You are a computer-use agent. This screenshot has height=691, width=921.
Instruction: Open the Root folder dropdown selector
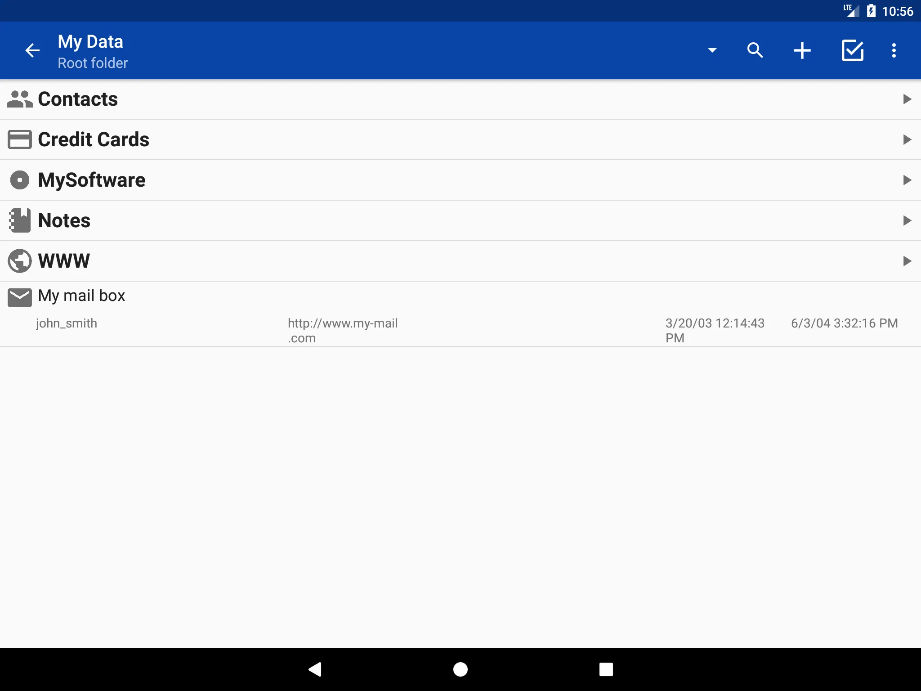[x=711, y=49]
